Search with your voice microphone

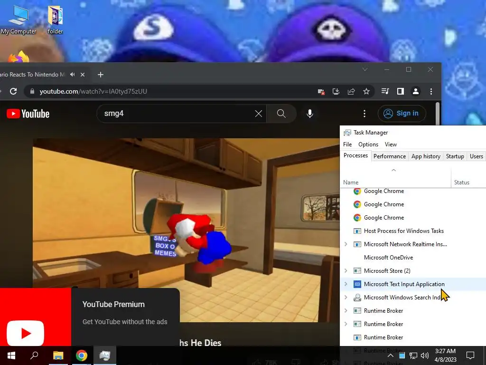(x=309, y=114)
